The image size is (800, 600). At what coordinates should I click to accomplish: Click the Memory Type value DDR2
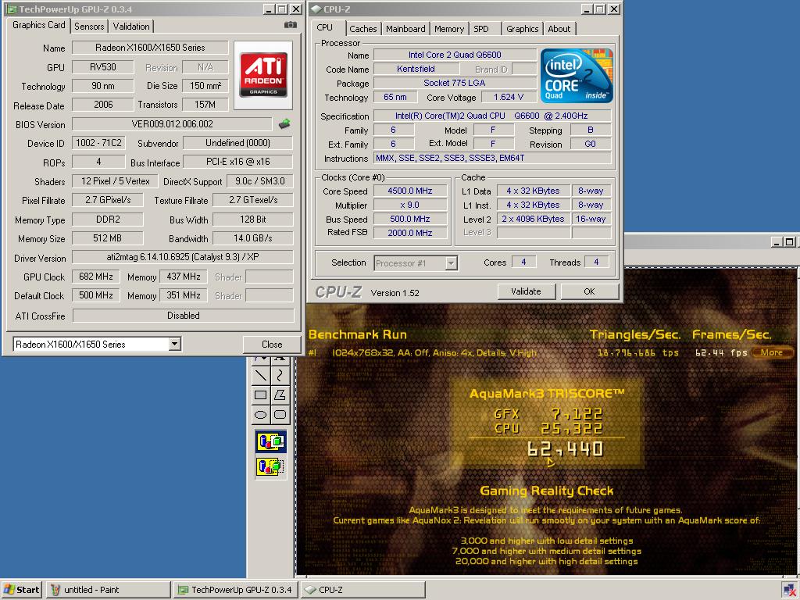pyautogui.click(x=108, y=220)
